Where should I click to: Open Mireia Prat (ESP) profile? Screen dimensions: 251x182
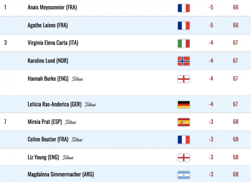[x=45, y=122]
